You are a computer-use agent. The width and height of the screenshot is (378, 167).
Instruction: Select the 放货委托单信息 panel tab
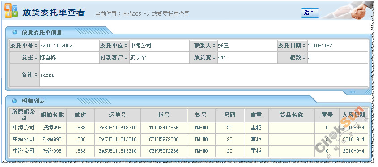point(42,32)
